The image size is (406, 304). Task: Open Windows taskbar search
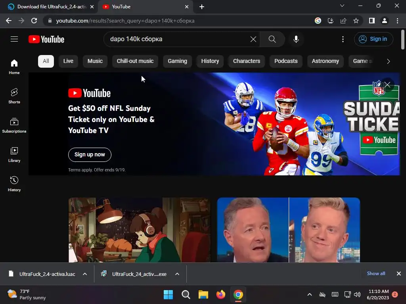[x=186, y=294]
